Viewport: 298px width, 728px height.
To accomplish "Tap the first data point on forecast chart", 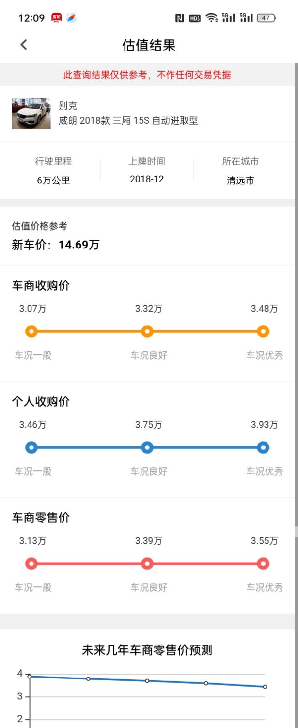I will [30, 676].
